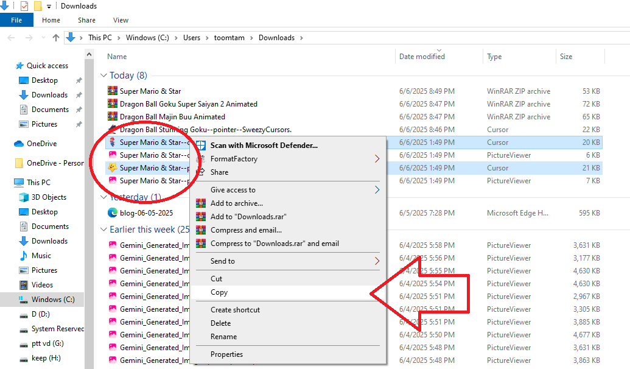Viewport: 630px width, 369px height.
Task: Choose Rename from the context menu
Action: (287, 337)
